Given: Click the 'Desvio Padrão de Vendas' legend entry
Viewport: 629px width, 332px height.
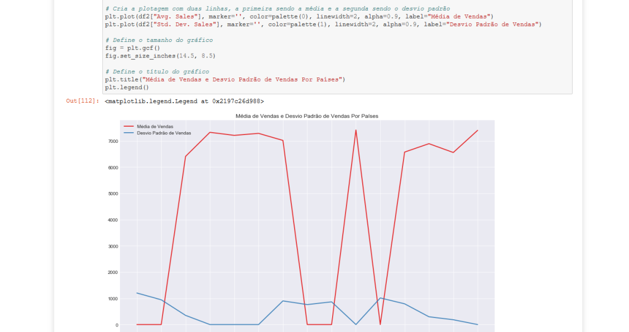Looking at the screenshot, I should coord(164,133).
